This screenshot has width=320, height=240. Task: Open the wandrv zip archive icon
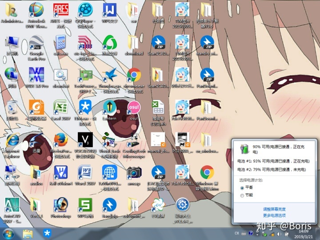click(207, 43)
